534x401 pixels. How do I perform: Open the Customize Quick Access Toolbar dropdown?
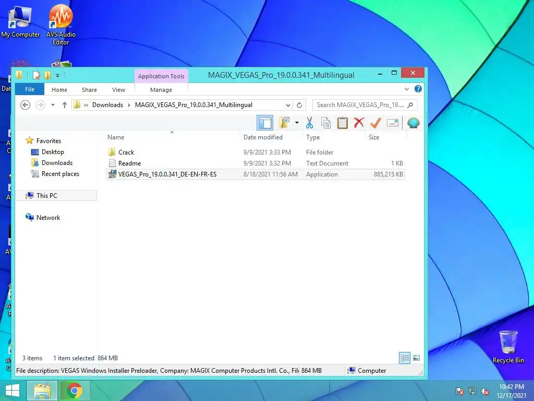point(57,75)
